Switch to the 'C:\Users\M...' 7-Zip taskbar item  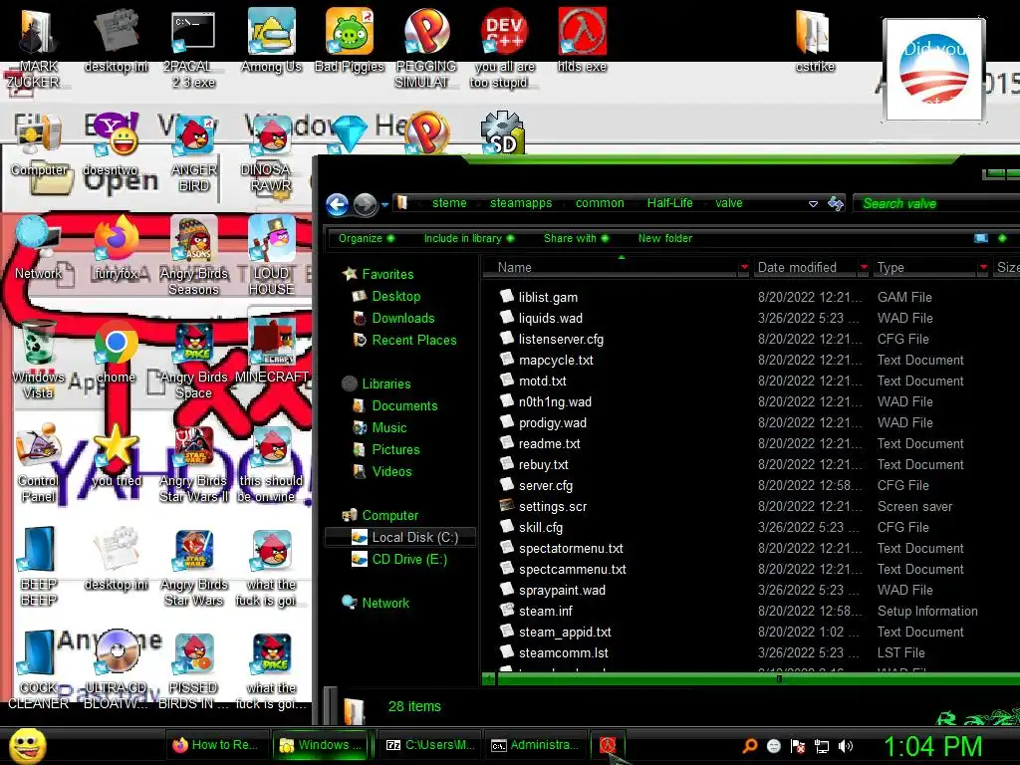tap(430, 745)
